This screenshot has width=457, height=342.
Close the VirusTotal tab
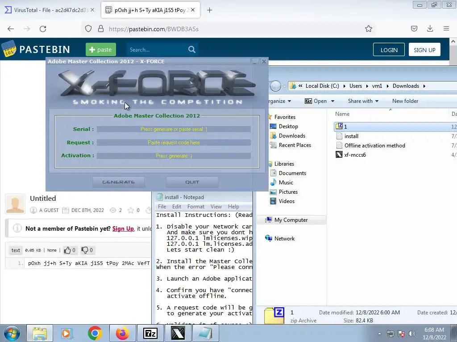92,10
